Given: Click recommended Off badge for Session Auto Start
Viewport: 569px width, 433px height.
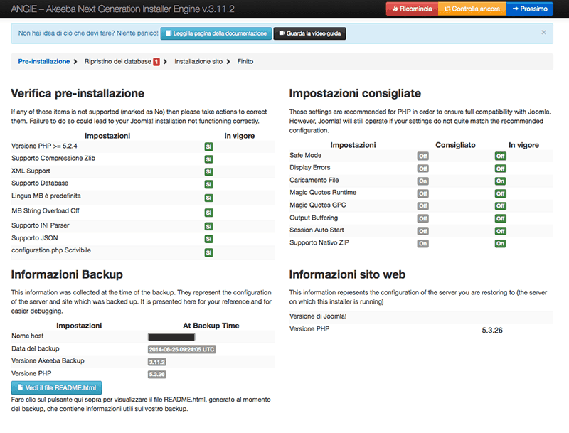Looking at the screenshot, I should pos(422,231).
